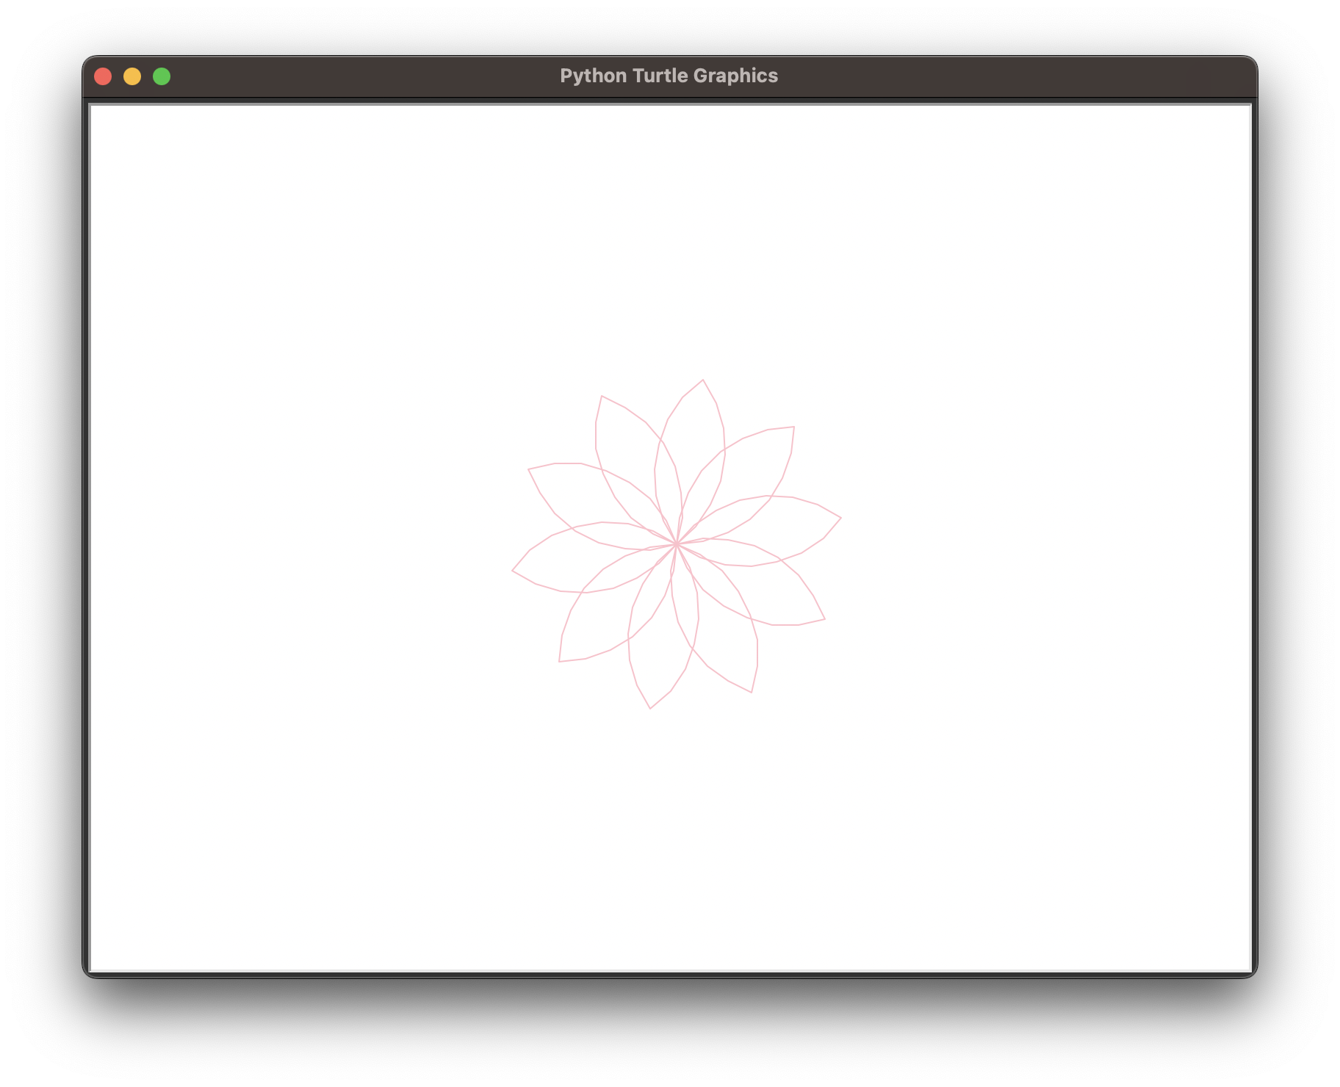1340x1087 pixels.
Task: Click the Python Turtle Graphics title text
Action: [x=669, y=76]
